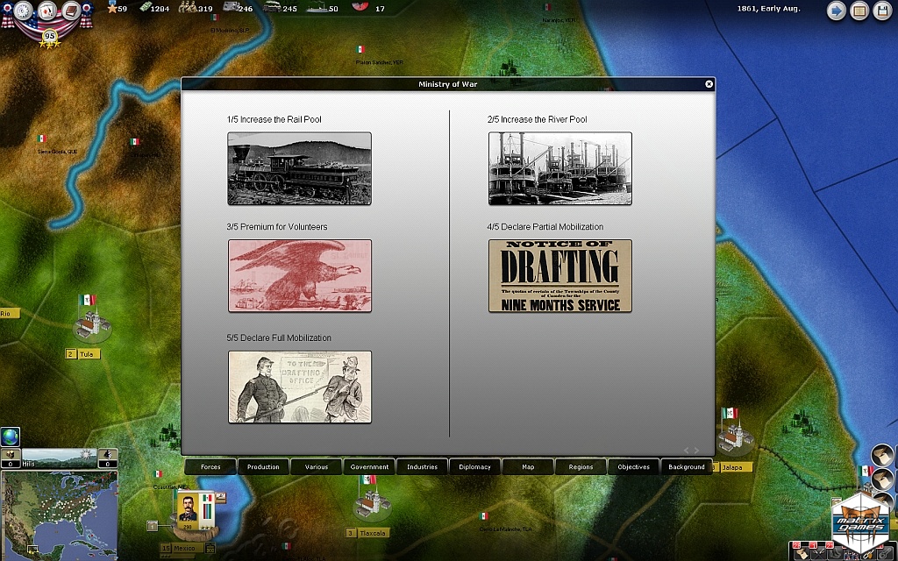Select Increase the River Pool option

pos(559,168)
